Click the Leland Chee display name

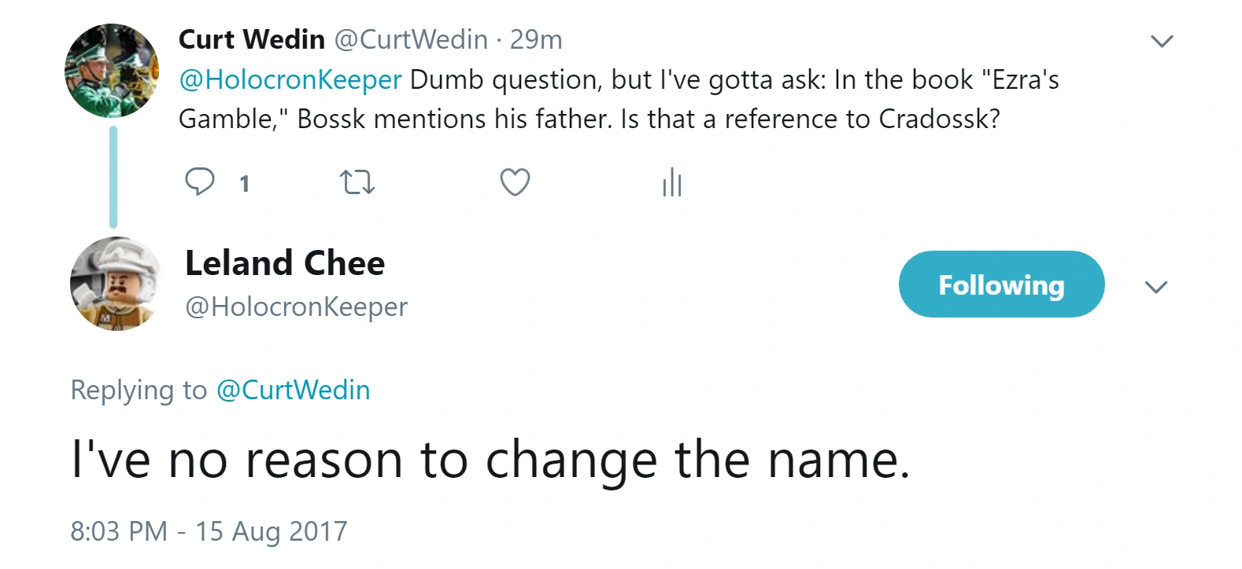click(285, 263)
